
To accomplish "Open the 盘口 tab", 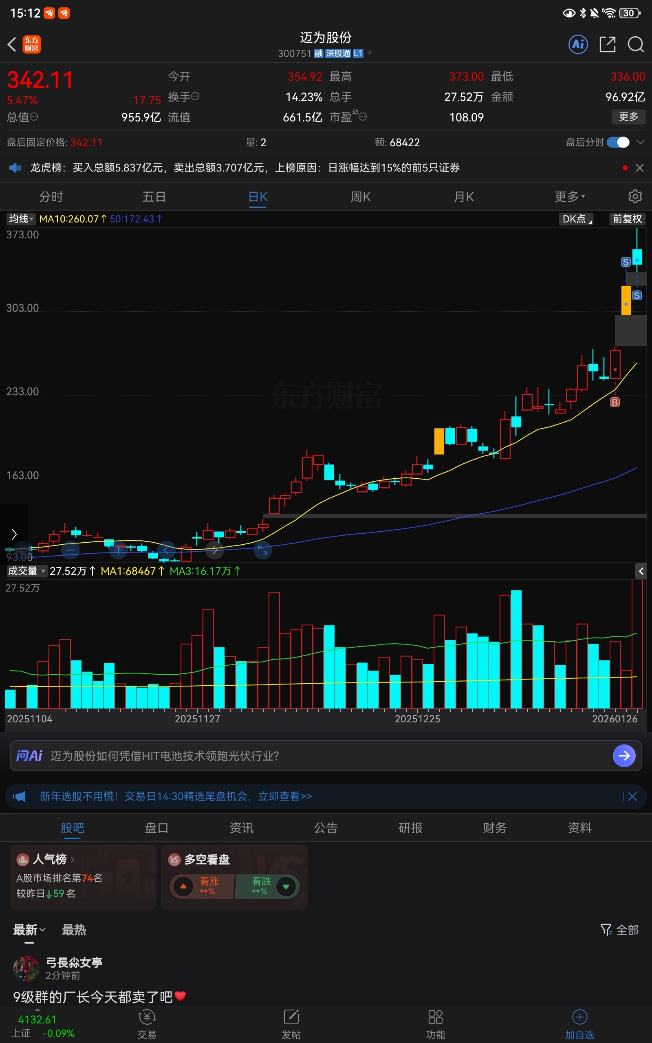I will coord(156,827).
